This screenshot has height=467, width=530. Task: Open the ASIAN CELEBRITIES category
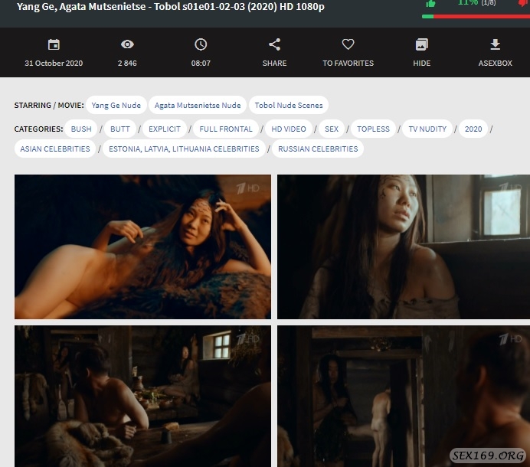point(55,149)
